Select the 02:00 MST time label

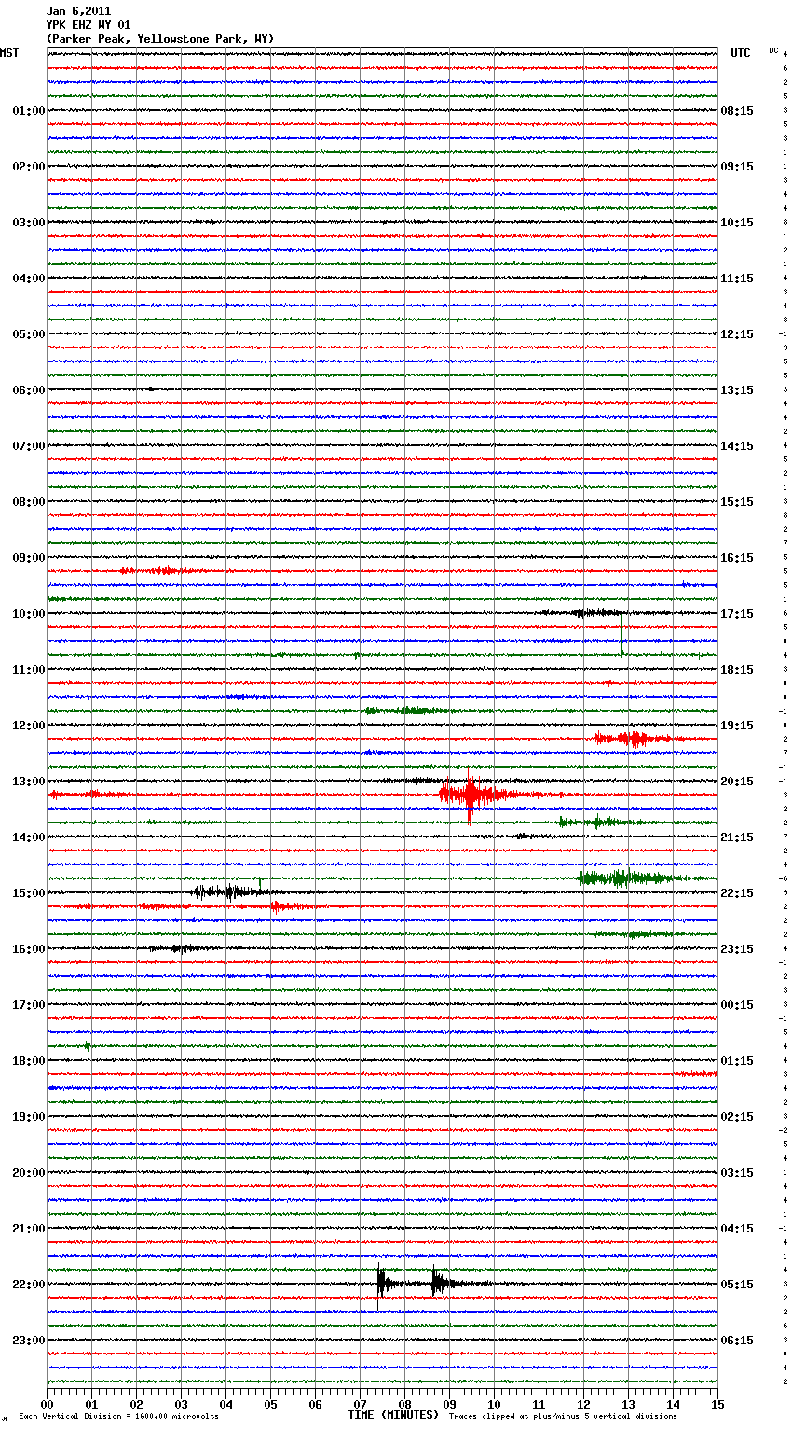click(28, 167)
